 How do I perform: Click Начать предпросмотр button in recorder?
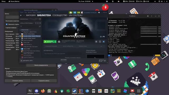[41, 65]
